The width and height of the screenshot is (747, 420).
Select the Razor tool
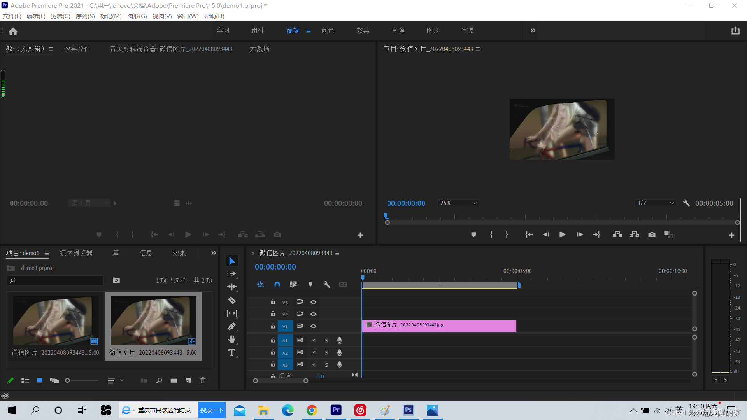click(232, 300)
